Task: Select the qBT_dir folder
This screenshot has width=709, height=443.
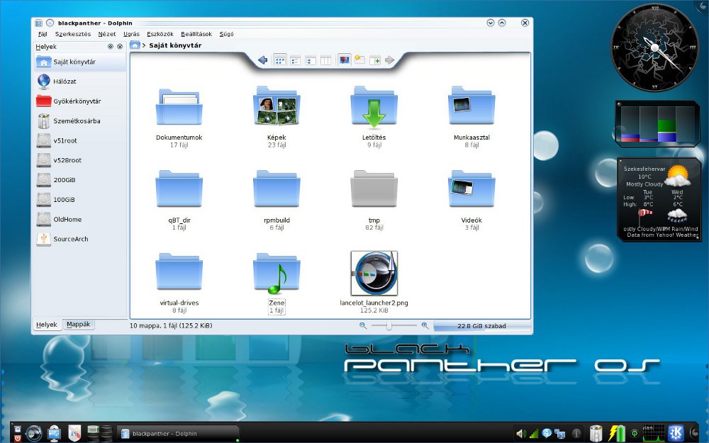Action: [x=179, y=200]
